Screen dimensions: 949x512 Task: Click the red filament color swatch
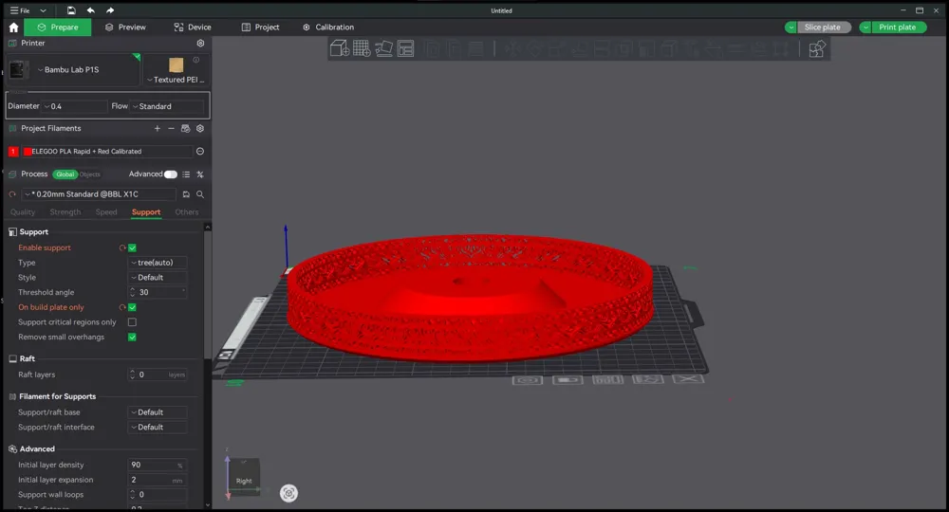[28, 152]
